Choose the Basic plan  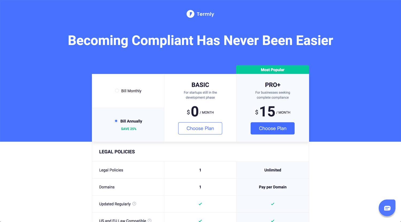[x=200, y=128]
